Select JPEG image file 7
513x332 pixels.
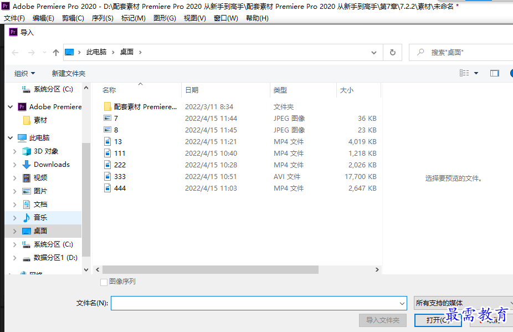tap(116, 118)
